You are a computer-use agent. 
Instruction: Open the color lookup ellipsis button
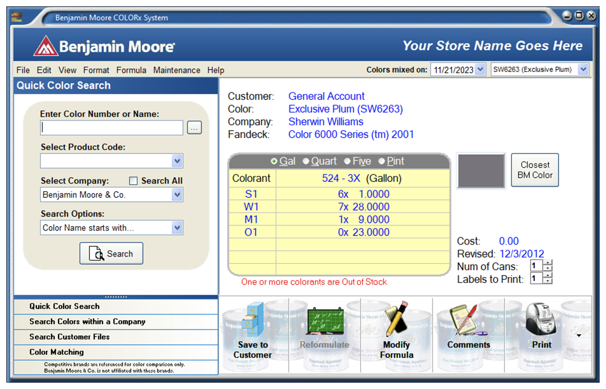(x=194, y=128)
